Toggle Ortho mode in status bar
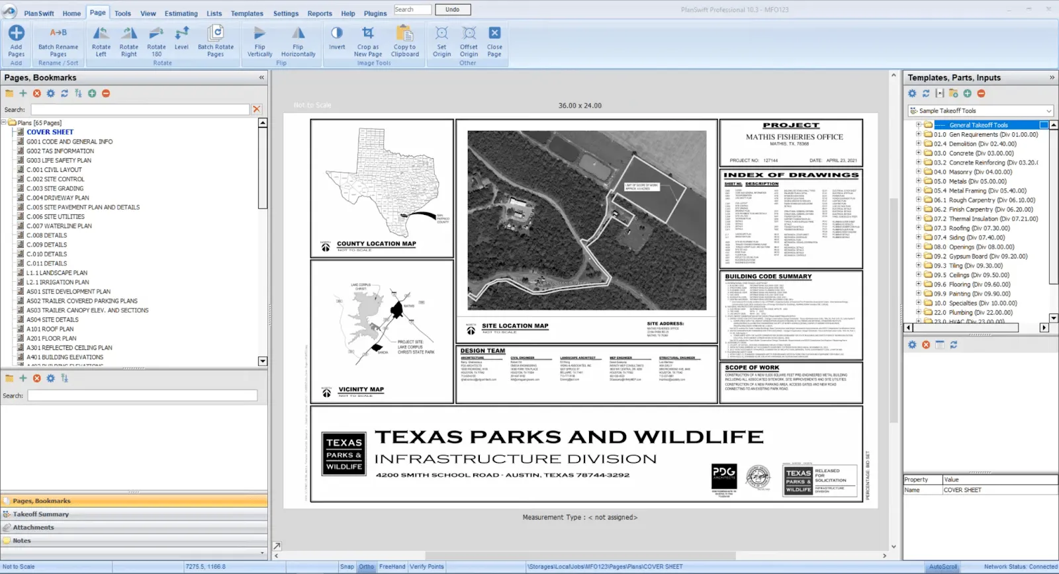 coord(367,567)
